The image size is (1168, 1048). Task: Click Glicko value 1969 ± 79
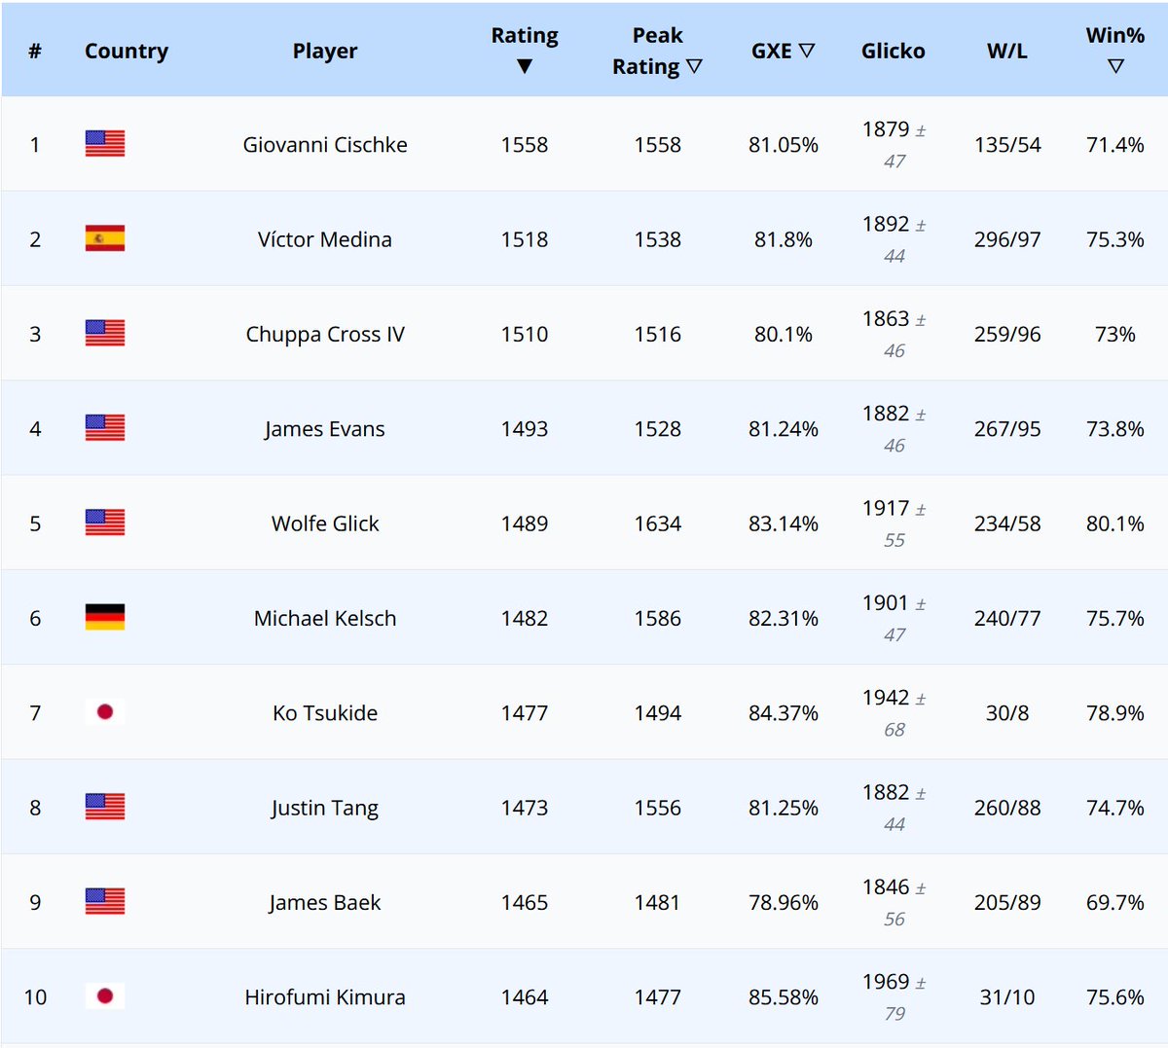click(894, 996)
